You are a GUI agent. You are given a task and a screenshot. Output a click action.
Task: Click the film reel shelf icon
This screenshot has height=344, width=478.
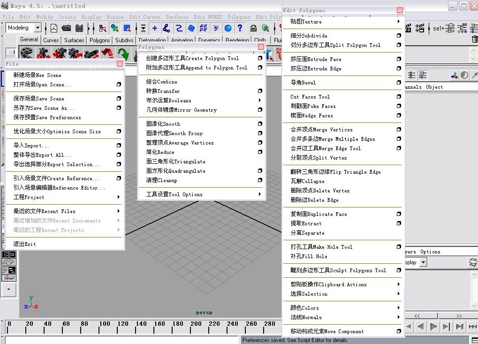[x=27, y=53]
